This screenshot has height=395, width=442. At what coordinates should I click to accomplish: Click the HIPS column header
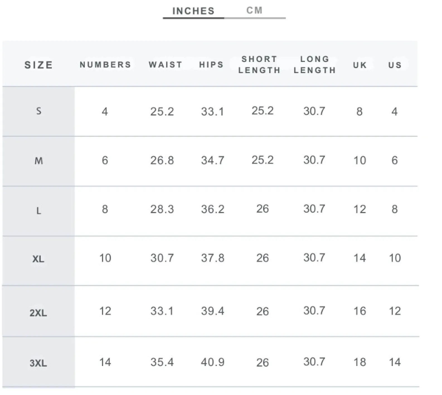[x=211, y=65]
